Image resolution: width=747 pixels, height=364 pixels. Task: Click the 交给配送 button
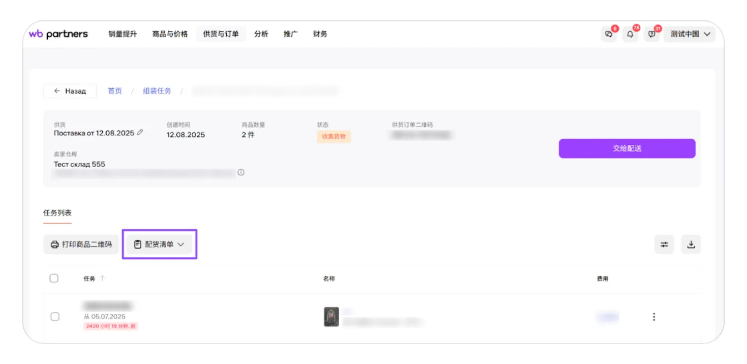pos(627,148)
